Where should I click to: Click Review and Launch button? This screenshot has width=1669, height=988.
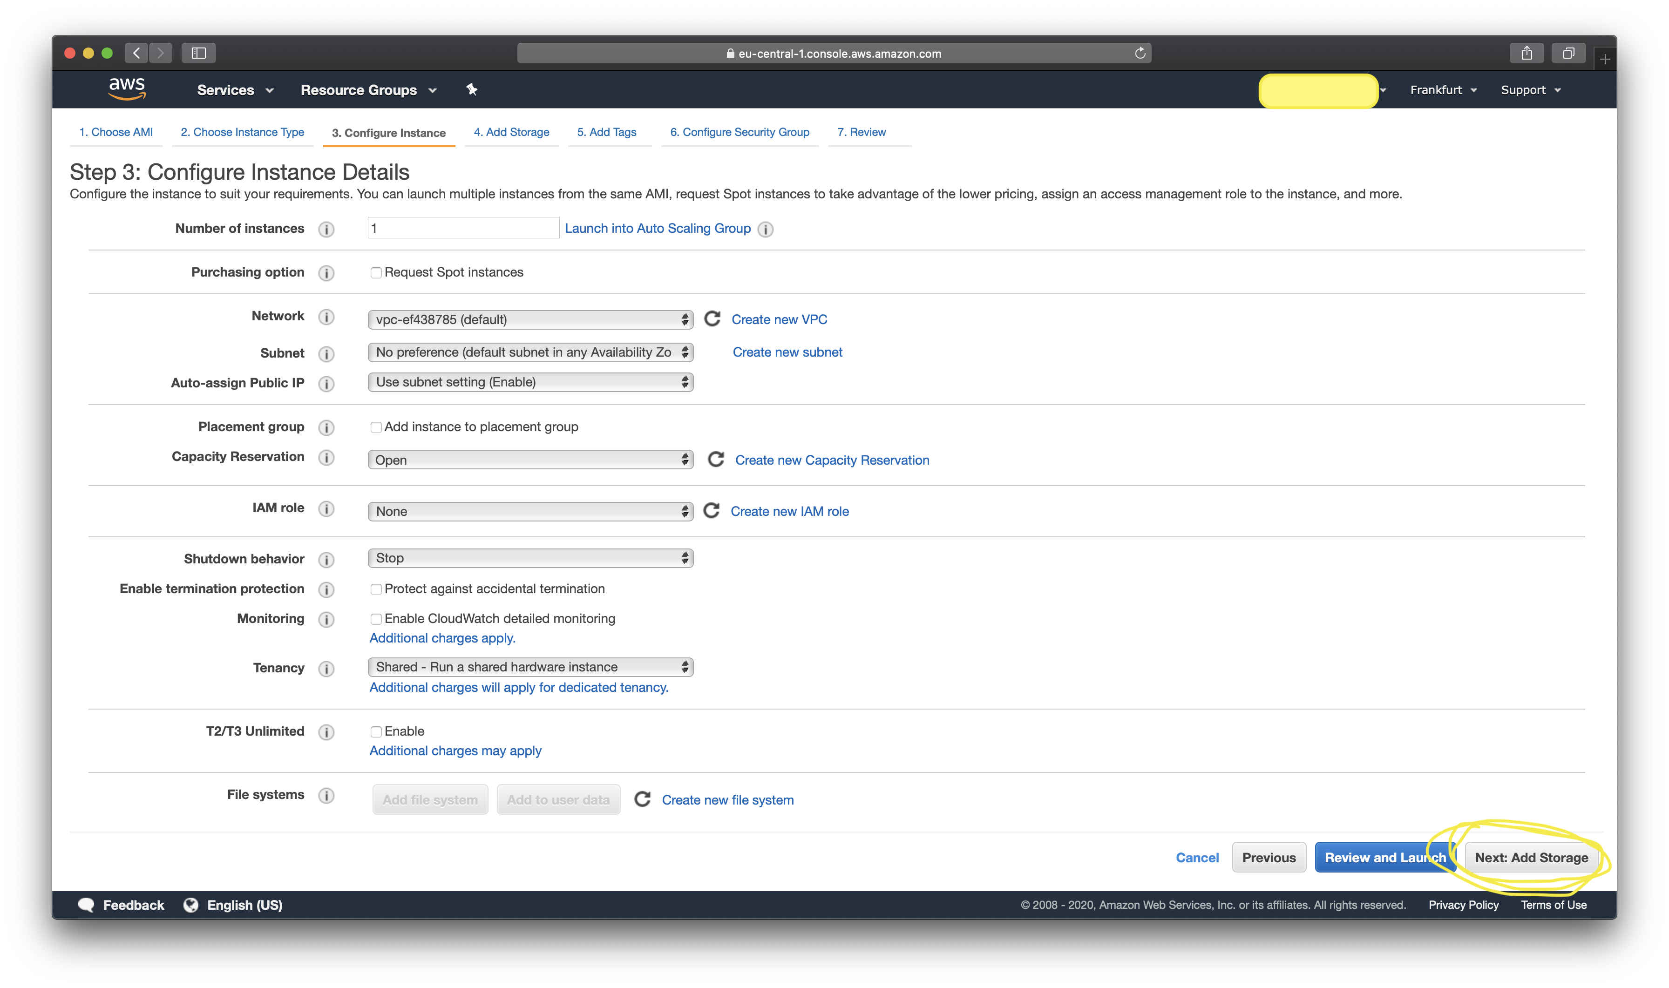point(1385,858)
